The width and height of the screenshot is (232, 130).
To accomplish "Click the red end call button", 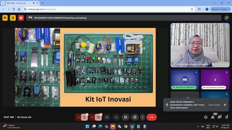I will (152, 117).
